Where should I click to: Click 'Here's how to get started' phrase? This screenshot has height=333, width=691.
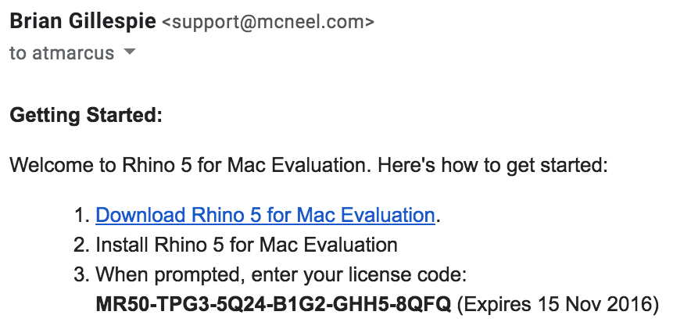click(492, 166)
